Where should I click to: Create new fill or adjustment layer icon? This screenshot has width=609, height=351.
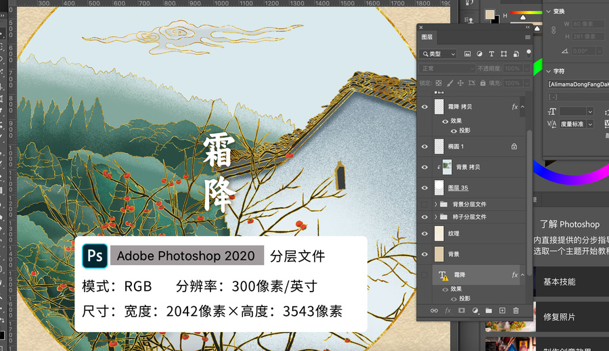click(475, 310)
